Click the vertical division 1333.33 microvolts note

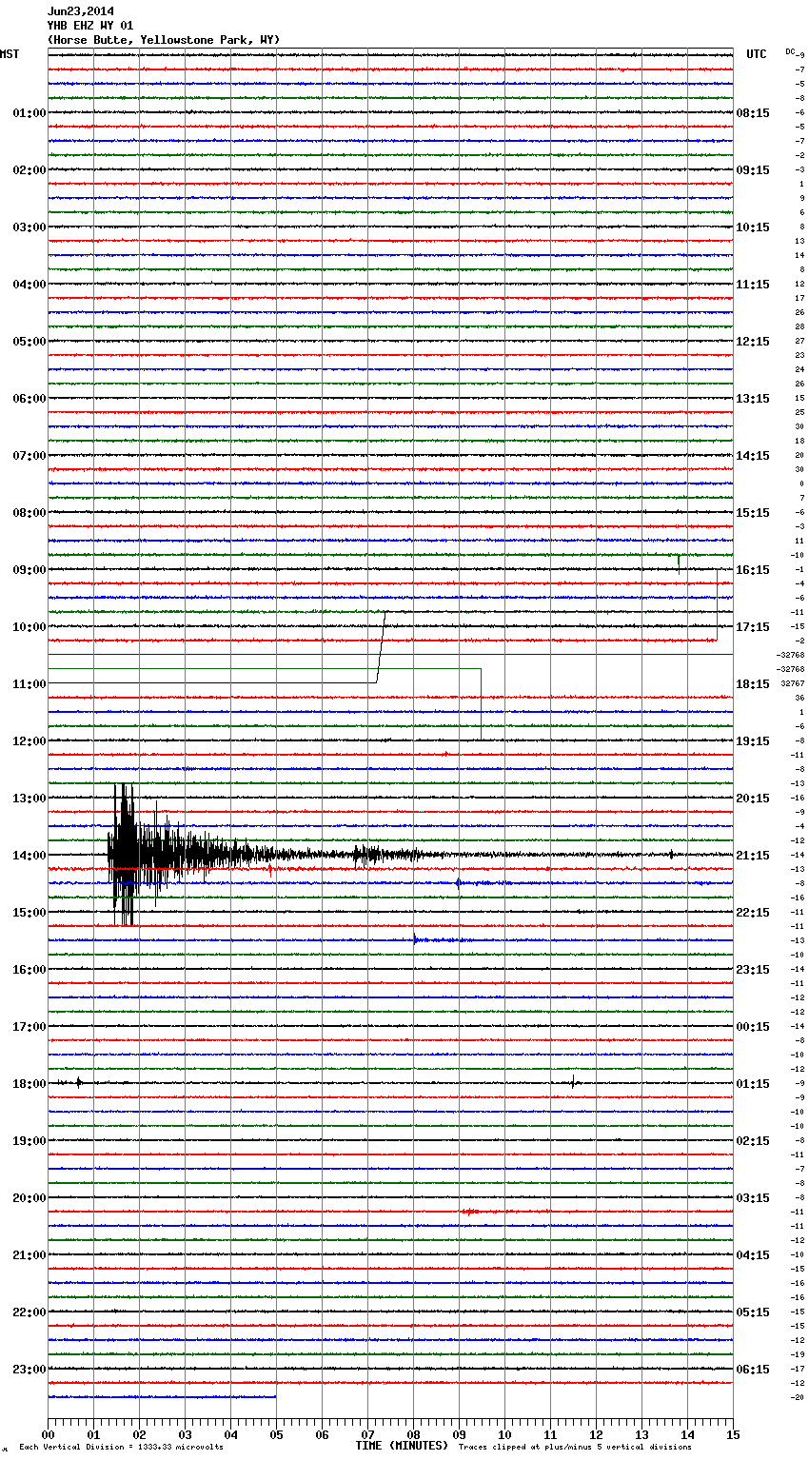coord(121,1447)
